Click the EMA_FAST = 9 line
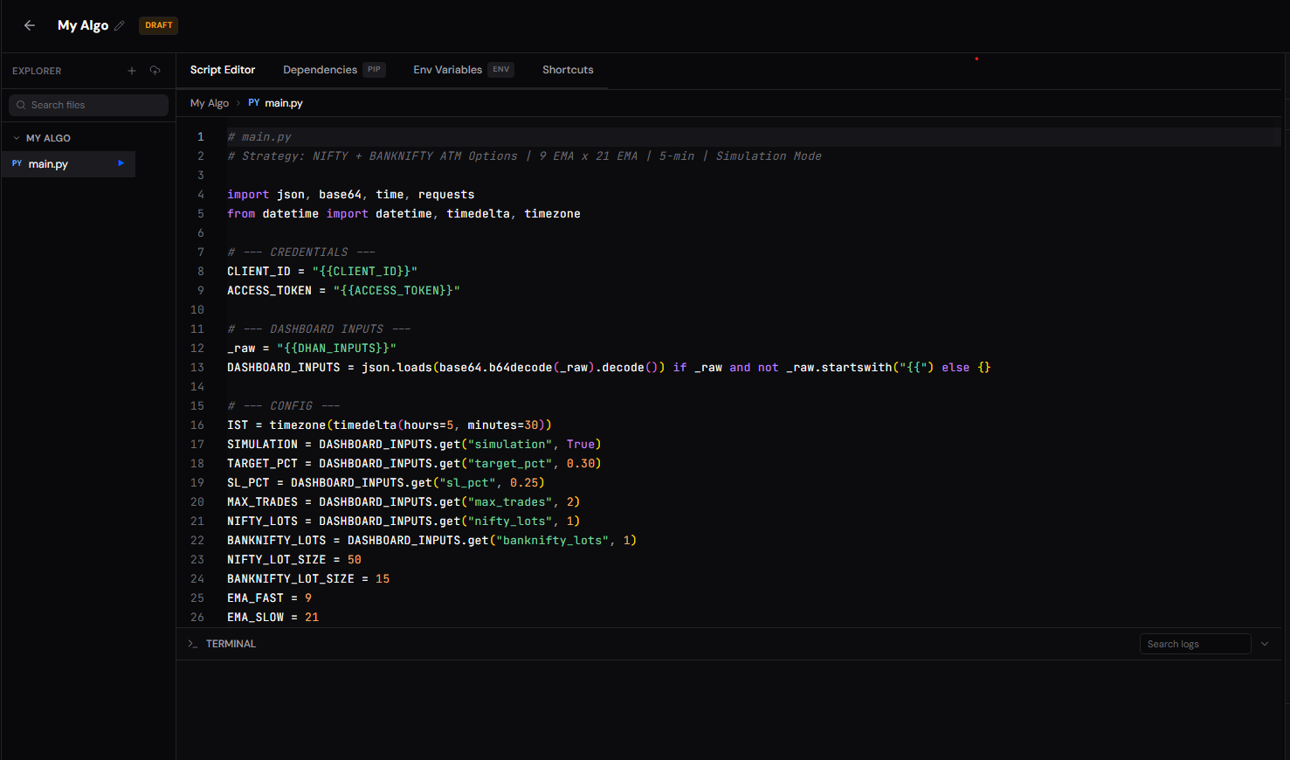Image resolution: width=1290 pixels, height=760 pixels. click(269, 598)
